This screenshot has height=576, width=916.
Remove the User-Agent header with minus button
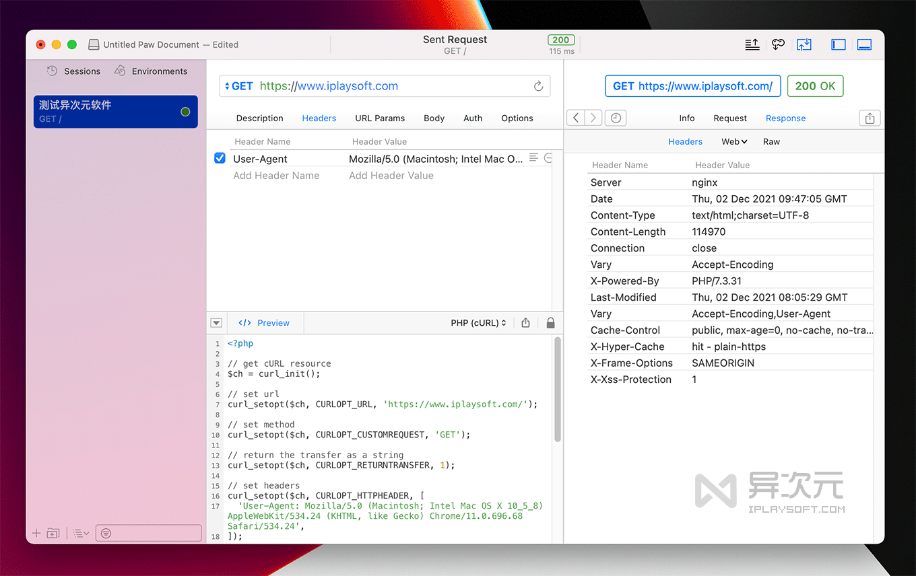click(x=548, y=158)
